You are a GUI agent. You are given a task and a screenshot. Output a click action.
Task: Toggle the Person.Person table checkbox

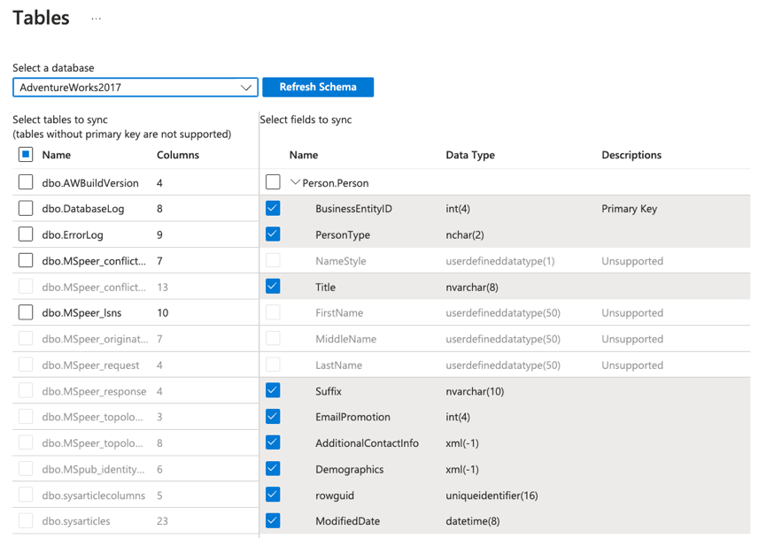(273, 182)
